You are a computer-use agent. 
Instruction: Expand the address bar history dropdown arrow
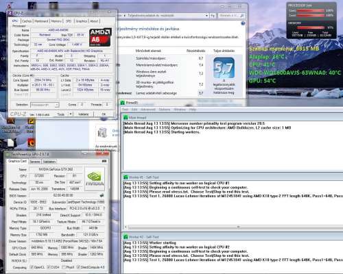point(206,16)
